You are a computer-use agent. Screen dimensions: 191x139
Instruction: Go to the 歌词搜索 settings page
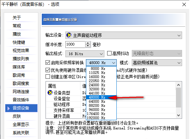(21, 83)
